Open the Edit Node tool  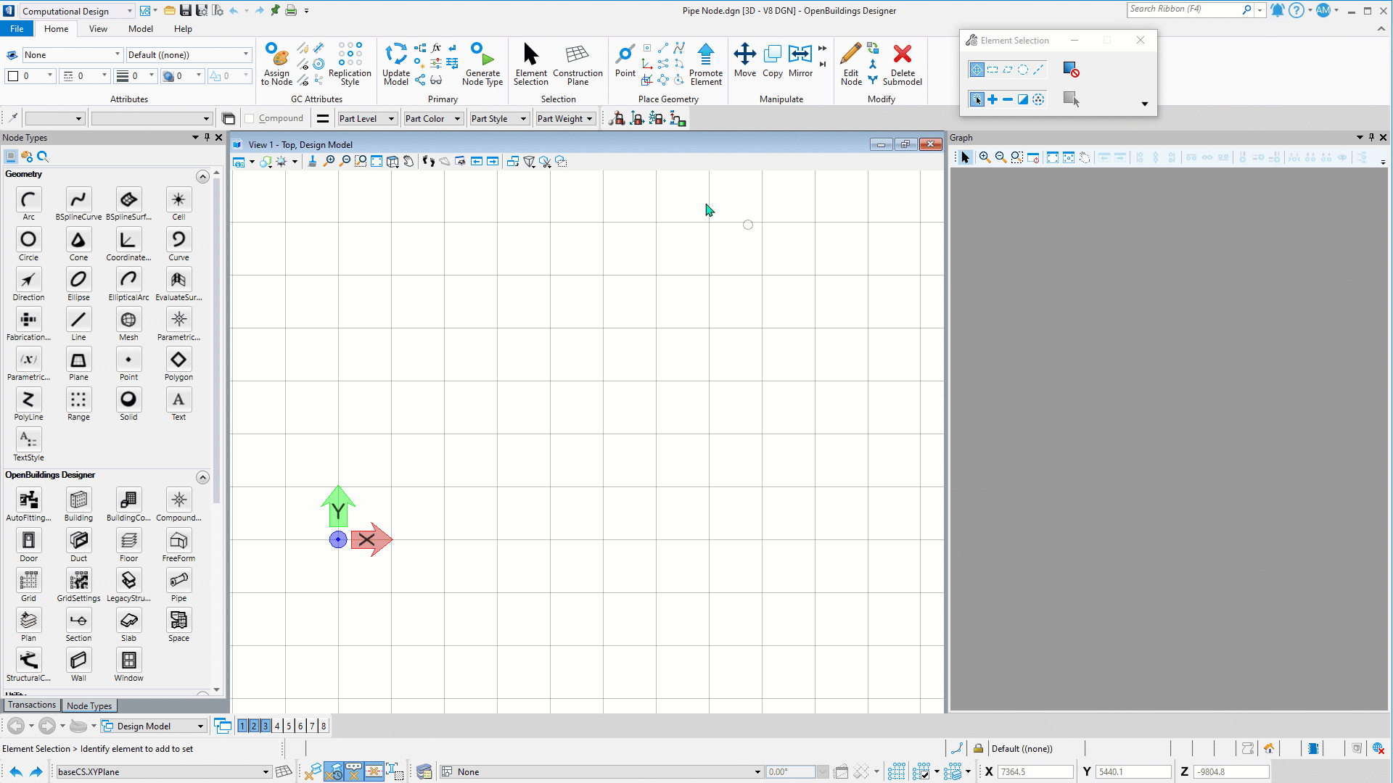pos(851,64)
